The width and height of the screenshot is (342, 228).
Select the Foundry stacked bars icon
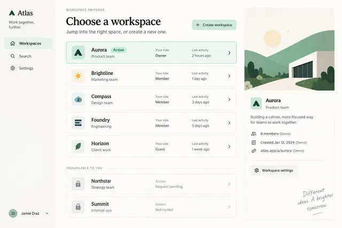pos(78,123)
